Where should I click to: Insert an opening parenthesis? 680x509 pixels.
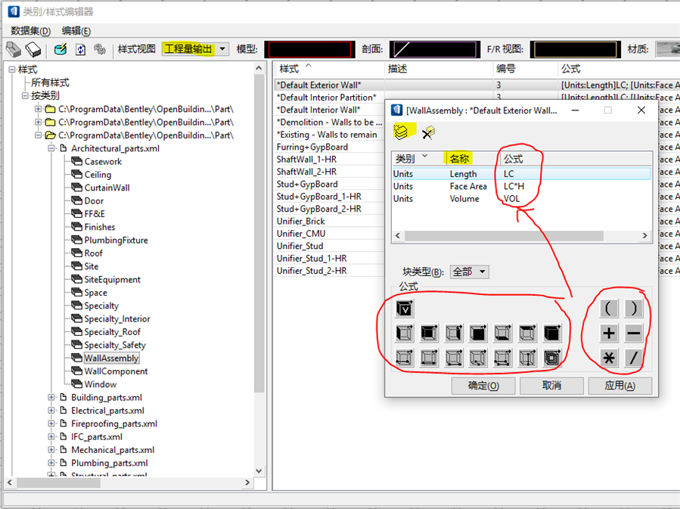[609, 309]
